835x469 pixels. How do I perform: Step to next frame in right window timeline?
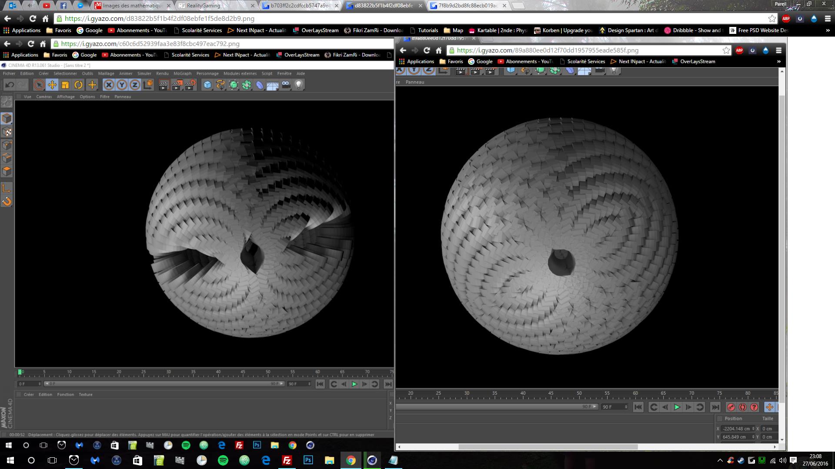688,407
